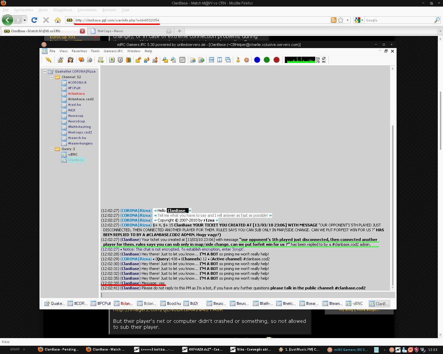This screenshot has width=443, height=354.
Task: Click the cascade windows icon in mIRC toolbar
Action: click(x=228, y=60)
